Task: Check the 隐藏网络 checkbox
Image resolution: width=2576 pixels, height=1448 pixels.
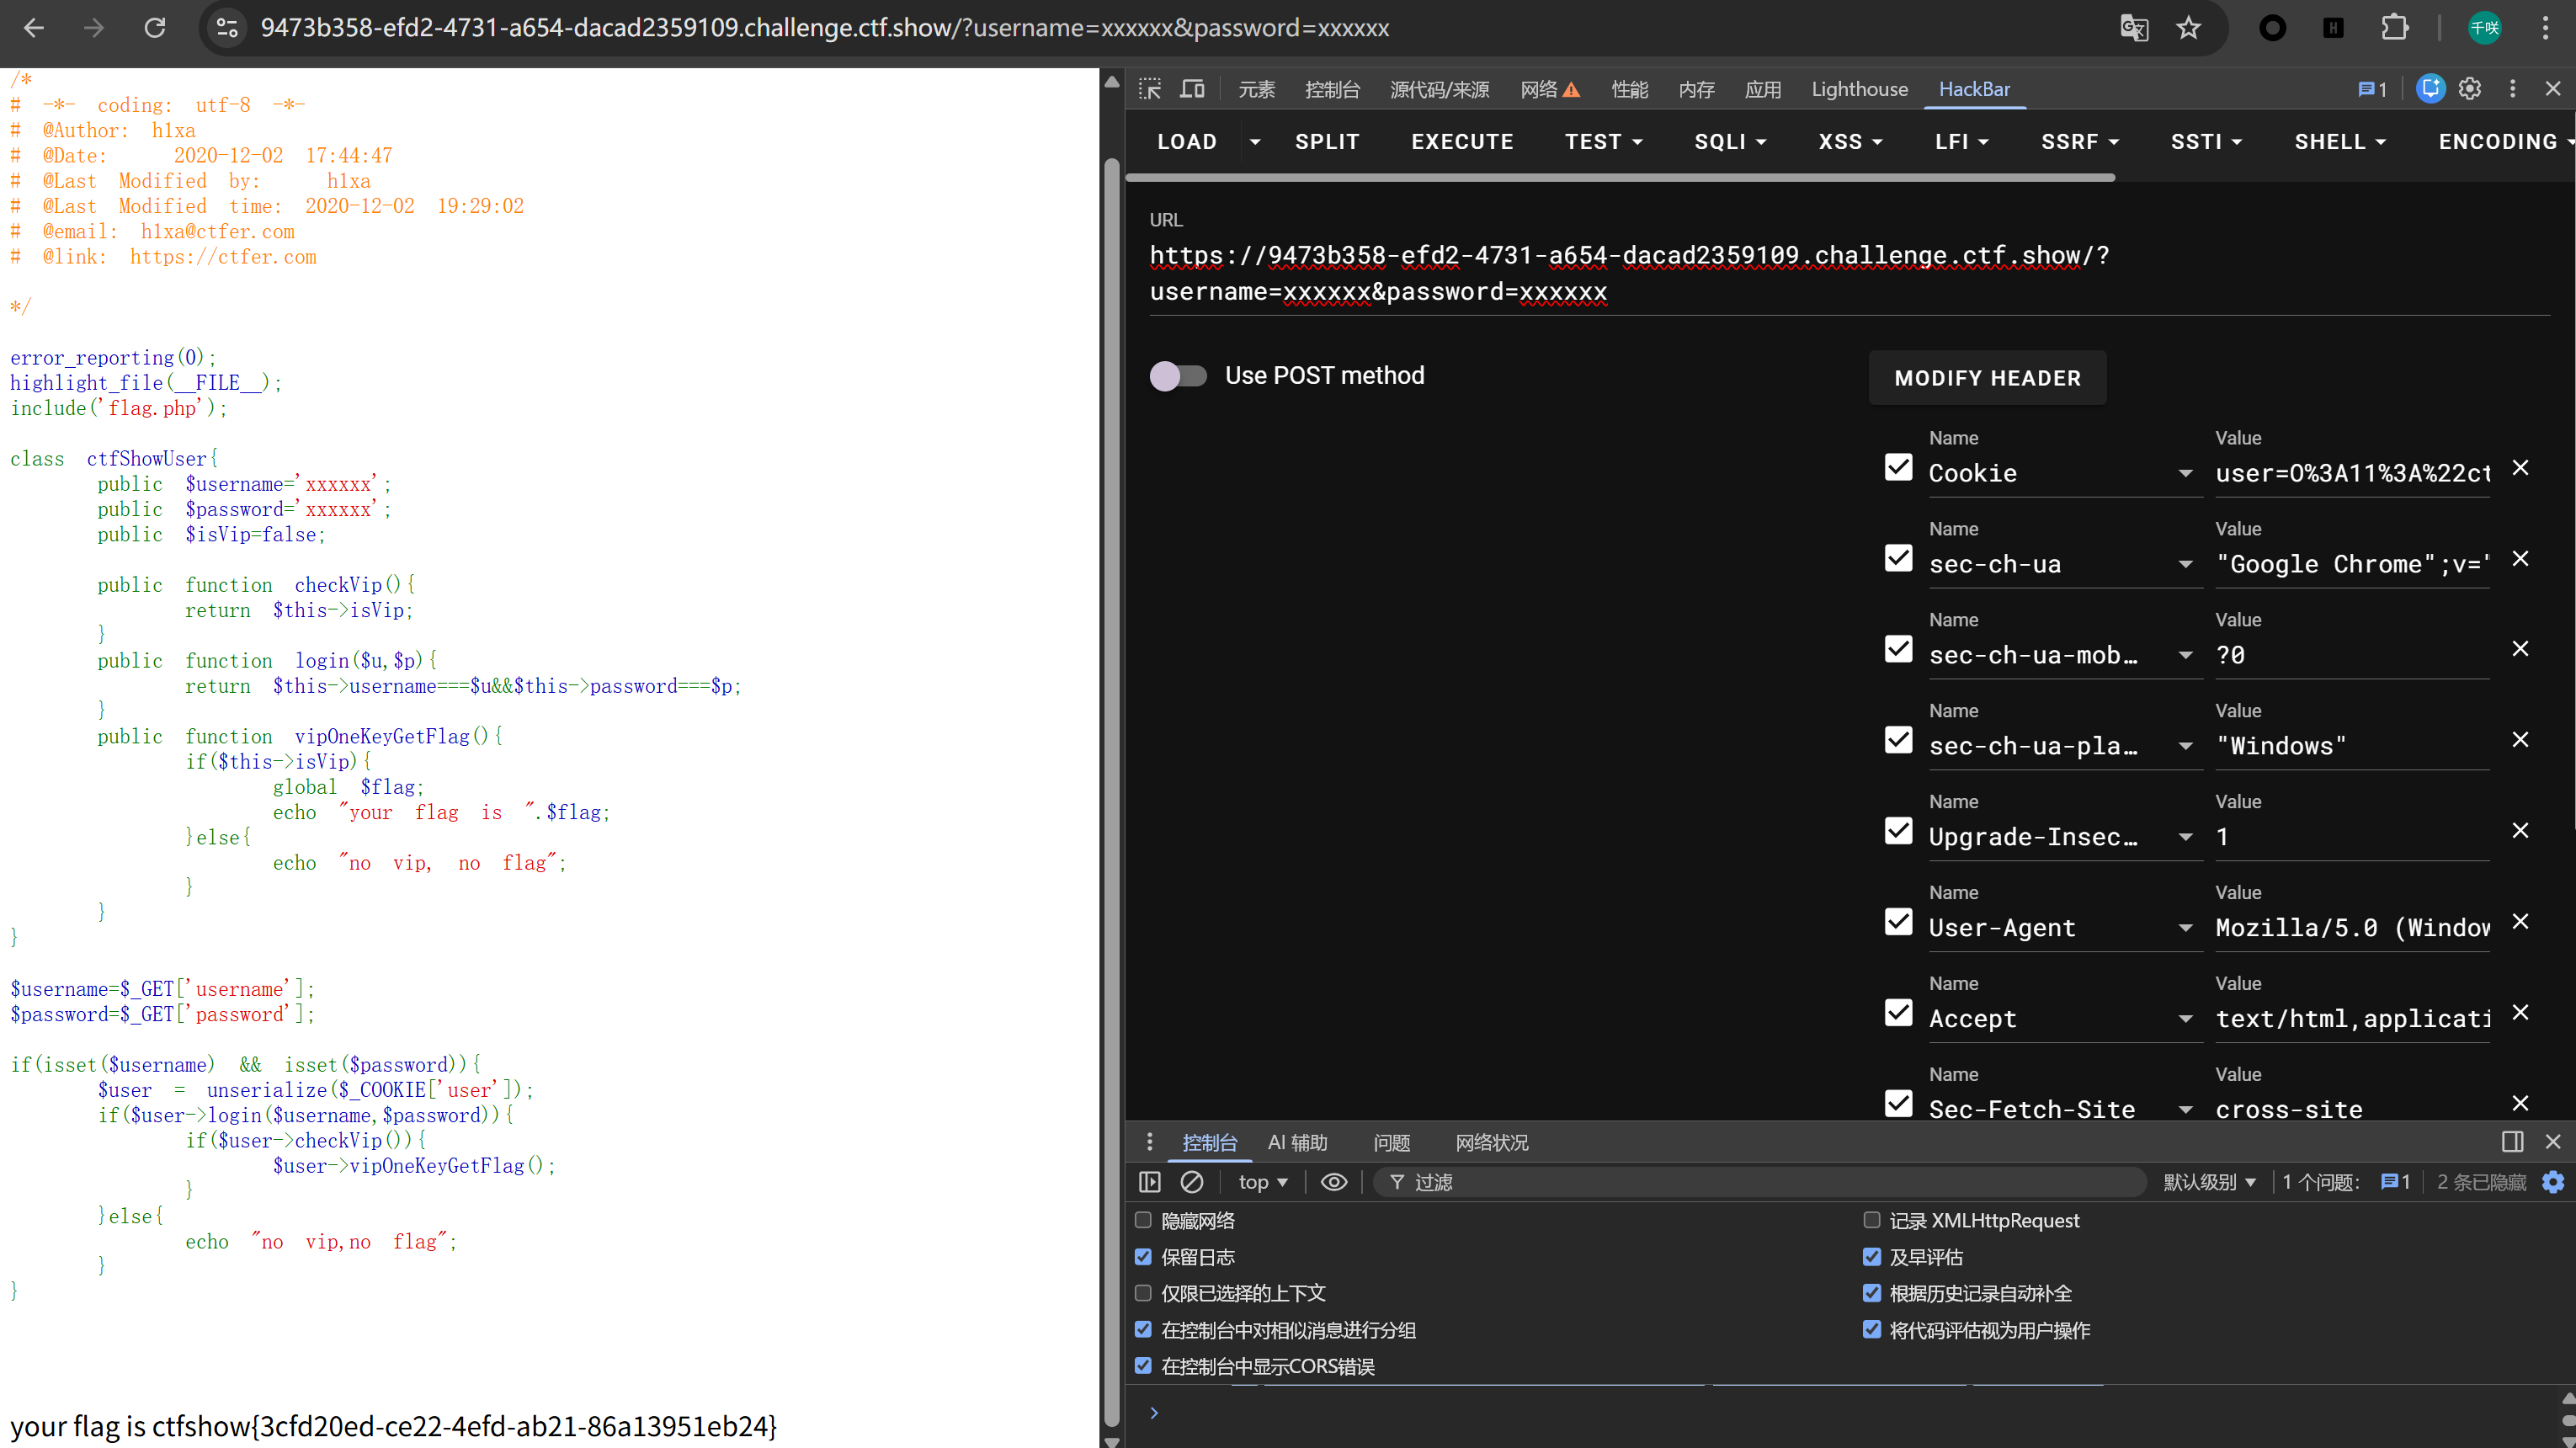Action: click(x=1143, y=1220)
